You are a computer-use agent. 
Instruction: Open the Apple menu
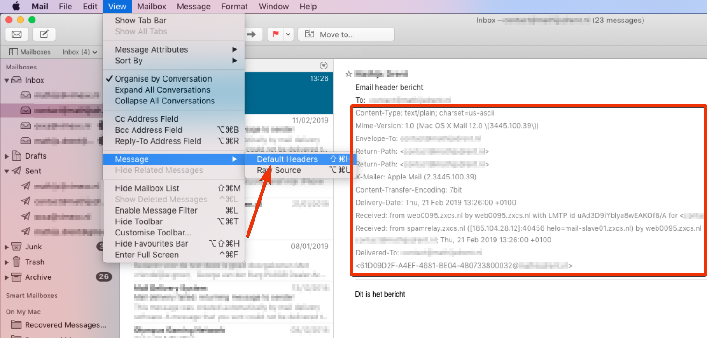[16, 7]
